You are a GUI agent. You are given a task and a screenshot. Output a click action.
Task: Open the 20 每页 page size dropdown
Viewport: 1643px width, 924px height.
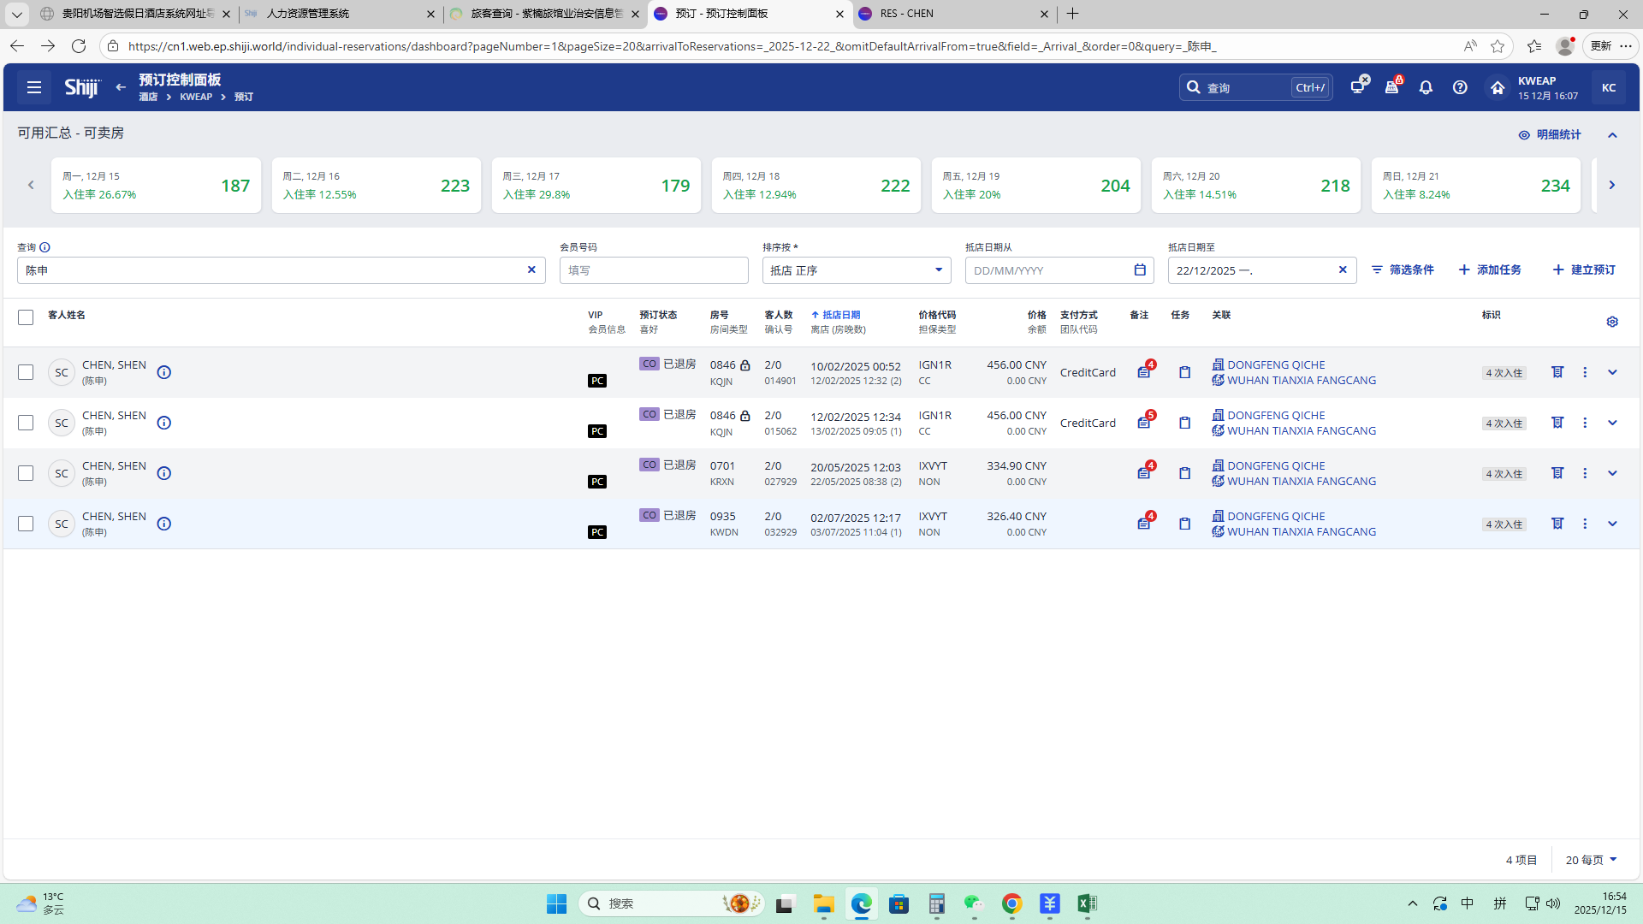(x=1592, y=860)
